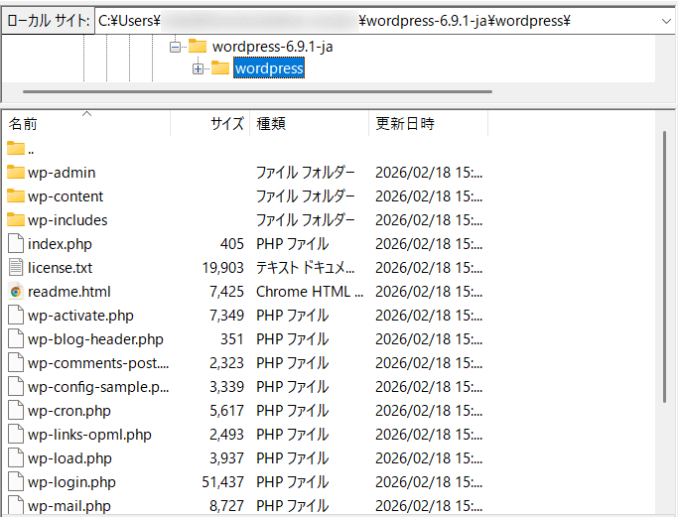The width and height of the screenshot is (678, 517).
Task: Click the PHP ファイル type of wp-cron.php
Action: point(292,411)
